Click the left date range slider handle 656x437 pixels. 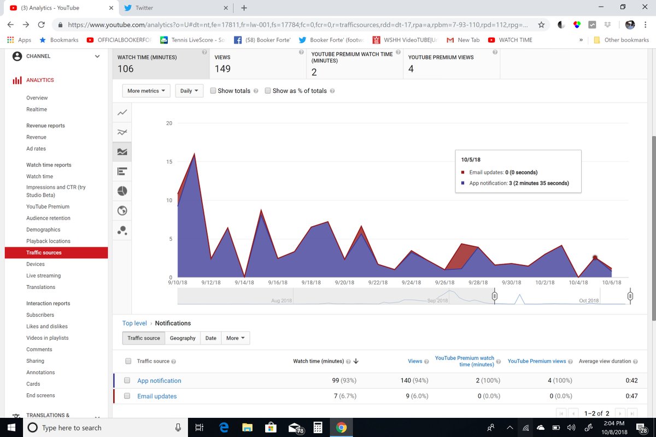pyautogui.click(x=494, y=296)
